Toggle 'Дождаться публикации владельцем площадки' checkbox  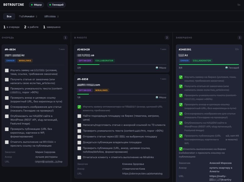click(79, 142)
